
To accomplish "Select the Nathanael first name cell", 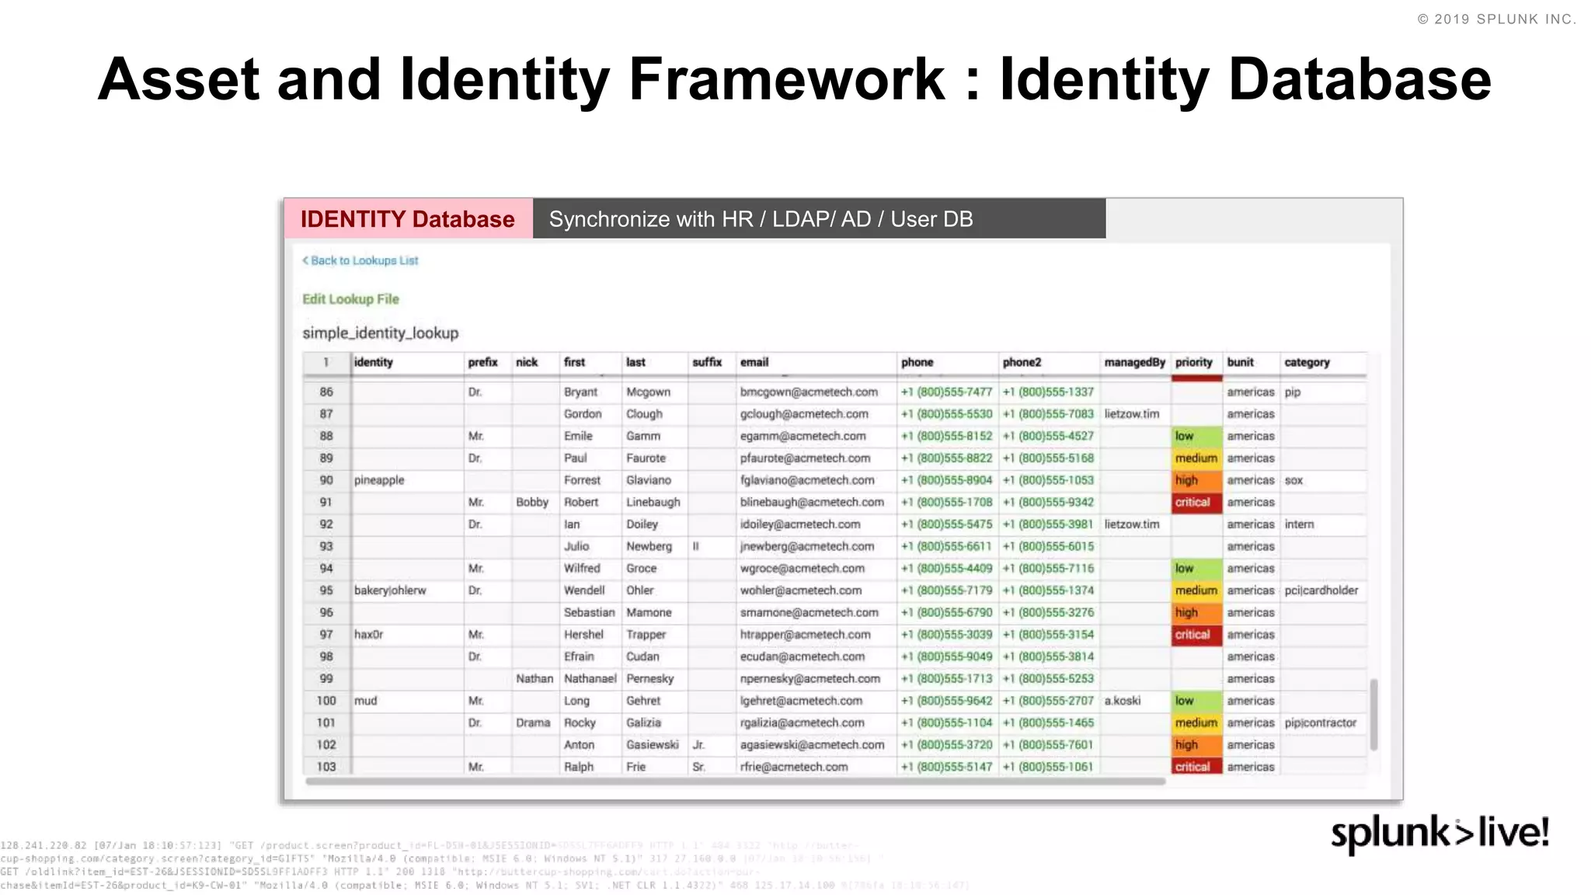I will [x=590, y=679].
